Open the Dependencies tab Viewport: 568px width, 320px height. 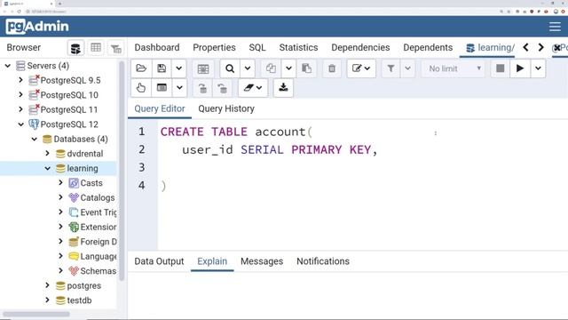360,47
